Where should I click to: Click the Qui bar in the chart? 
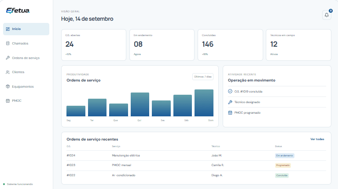[140, 104]
